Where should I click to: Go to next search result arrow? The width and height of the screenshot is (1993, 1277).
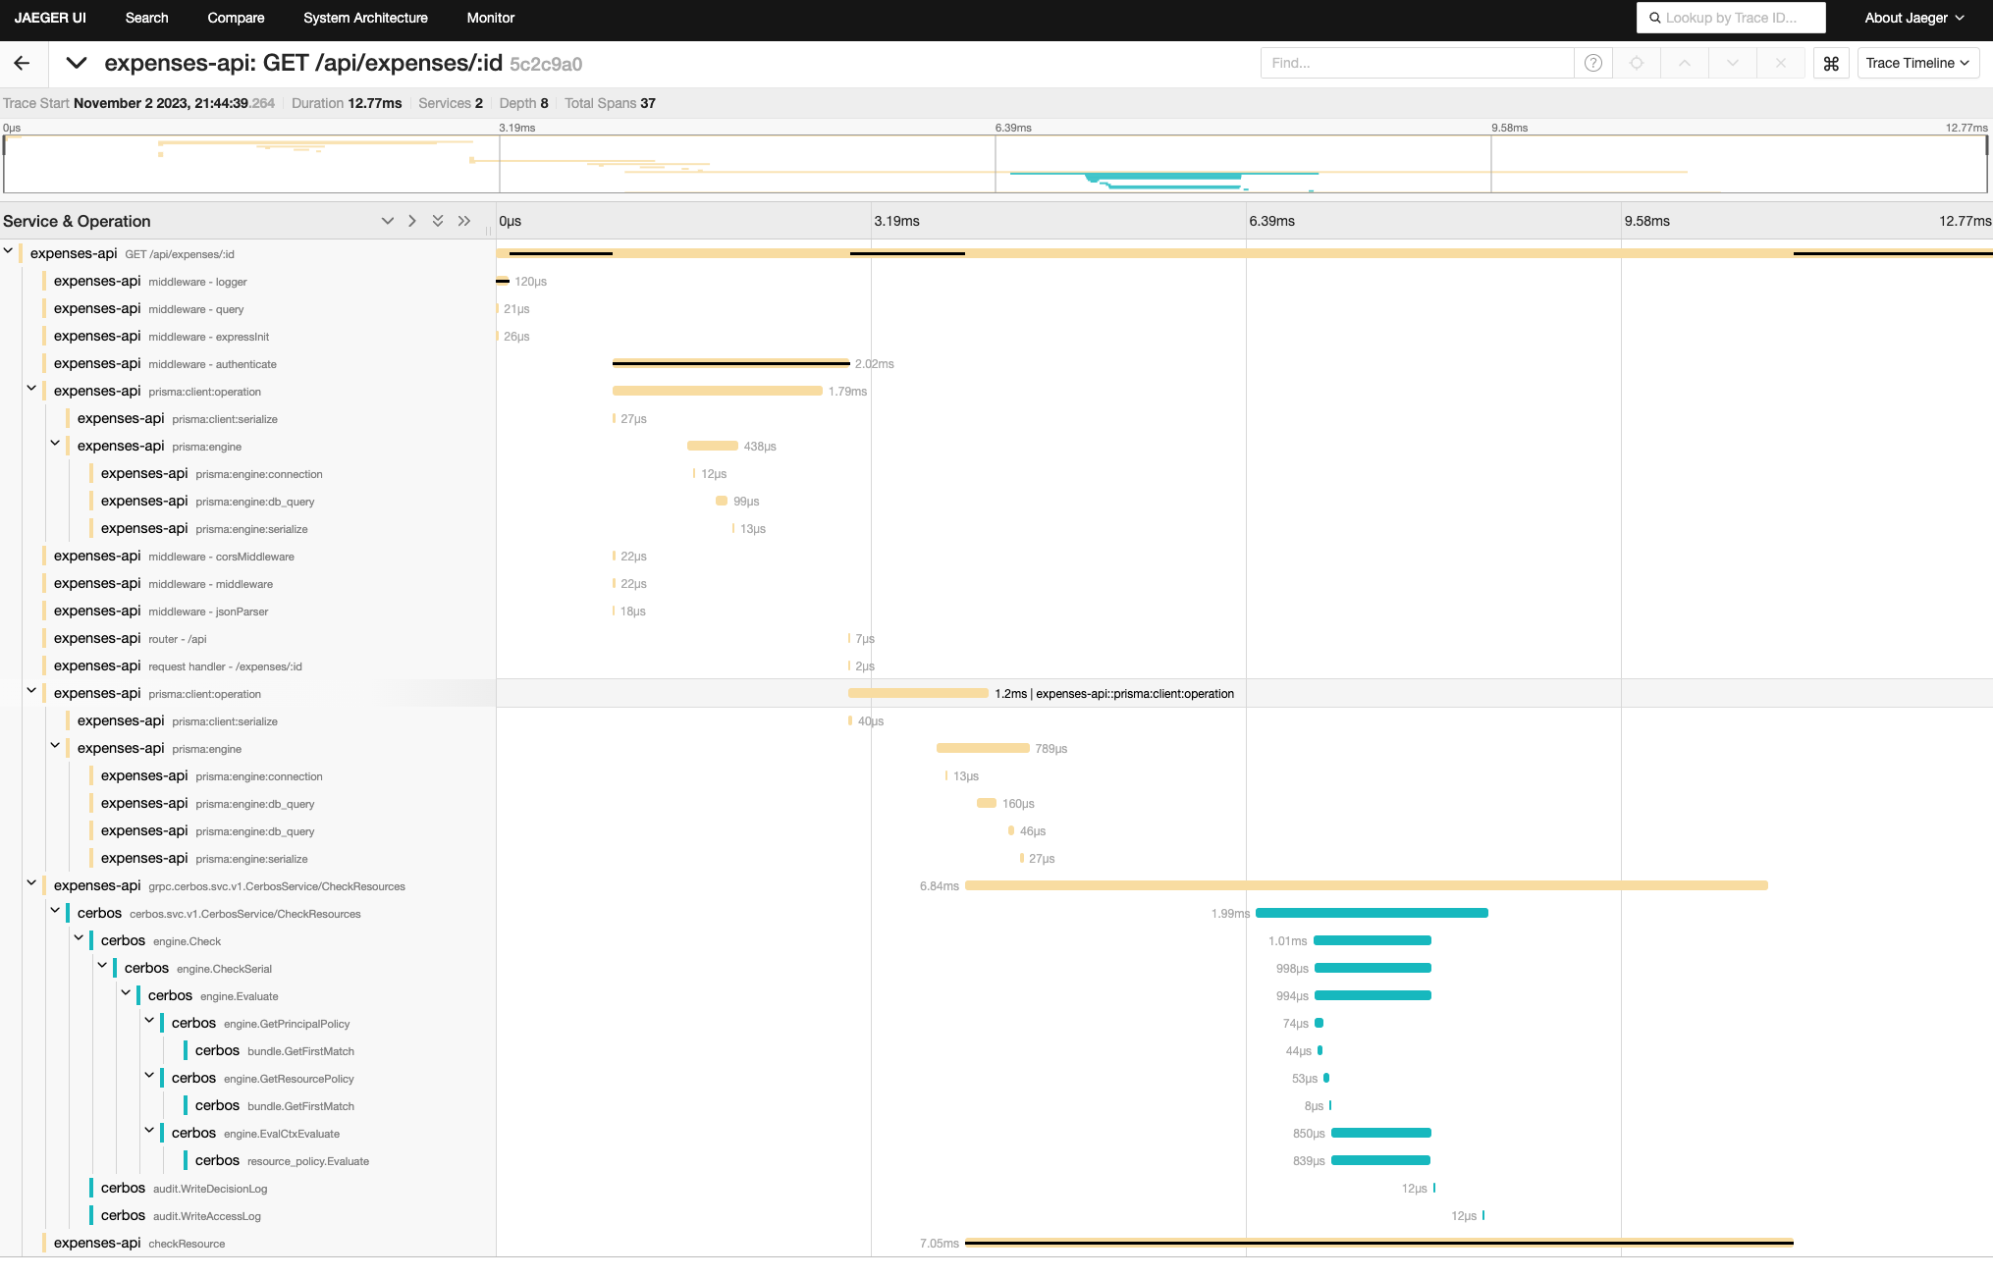point(1733,64)
